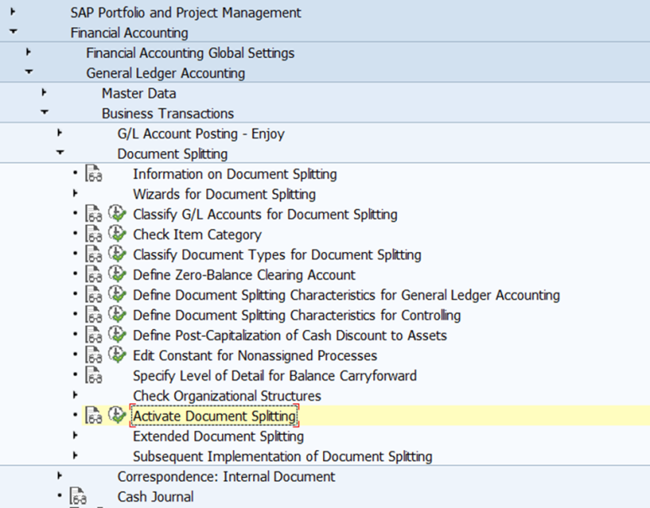Collapse the Business Transactions node
650x508 pixels.
45,113
